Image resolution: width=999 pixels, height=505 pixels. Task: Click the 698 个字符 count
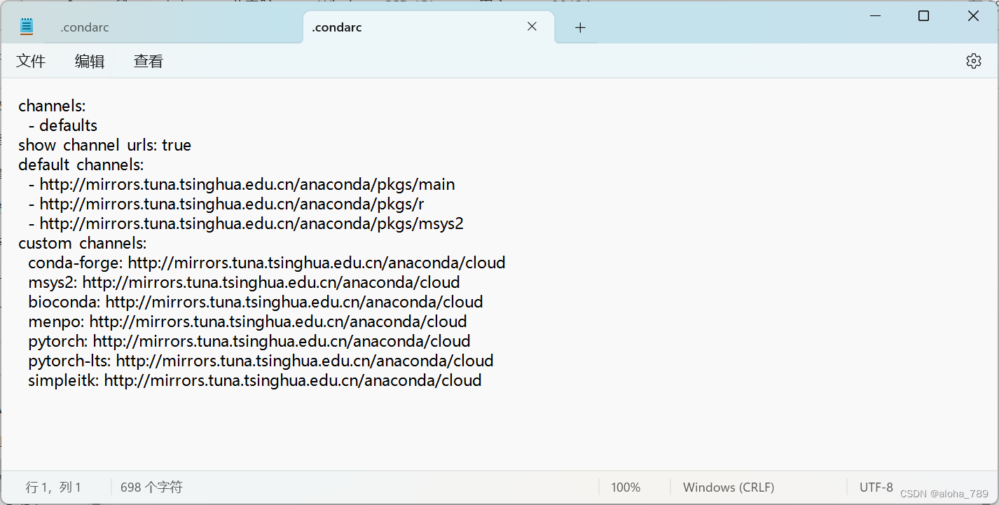coord(151,487)
